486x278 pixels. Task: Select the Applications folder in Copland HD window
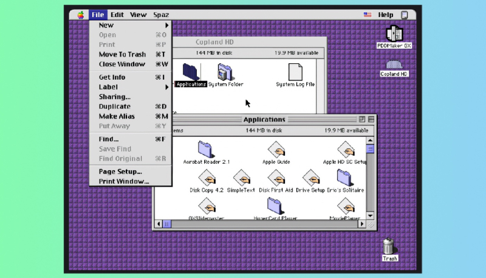[x=190, y=72]
